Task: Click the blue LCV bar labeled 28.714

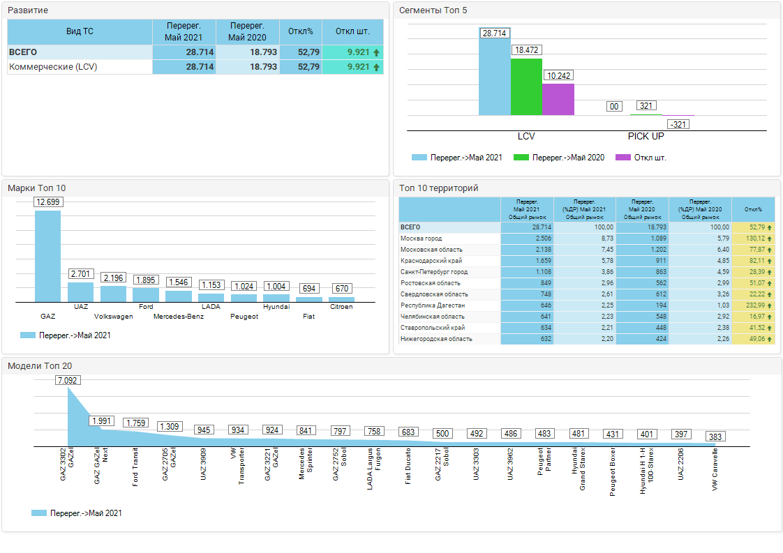Action: [x=494, y=77]
